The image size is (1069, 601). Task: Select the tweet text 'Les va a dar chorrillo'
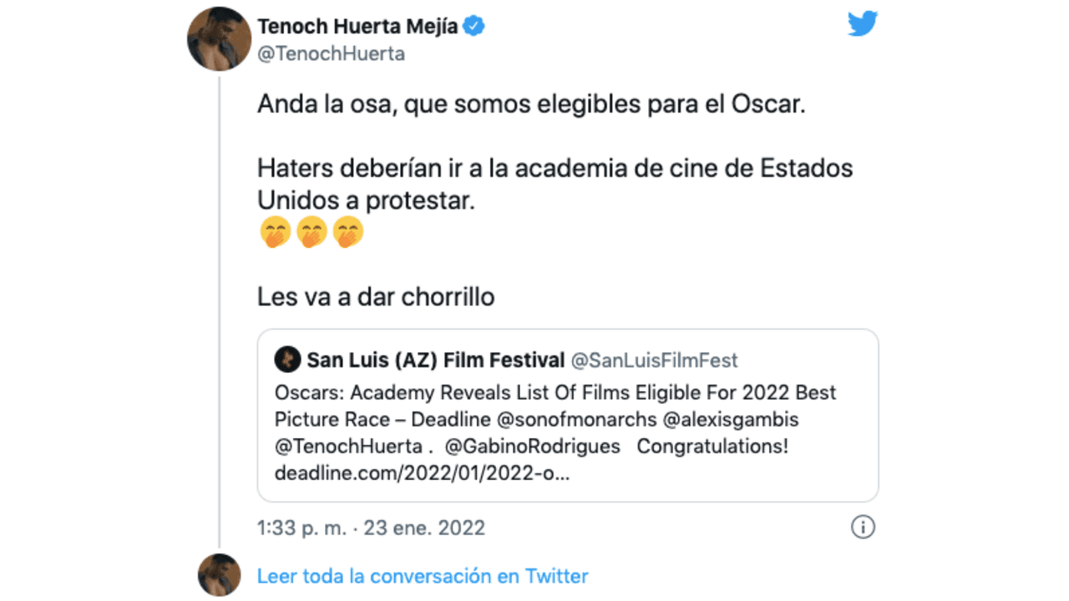click(375, 296)
